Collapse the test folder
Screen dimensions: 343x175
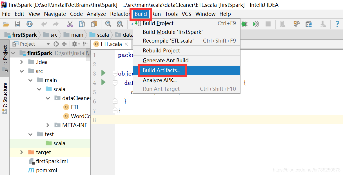click(30, 134)
